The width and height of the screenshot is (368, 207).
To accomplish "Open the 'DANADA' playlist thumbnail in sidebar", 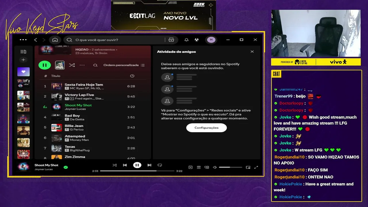I will tap(23, 154).
